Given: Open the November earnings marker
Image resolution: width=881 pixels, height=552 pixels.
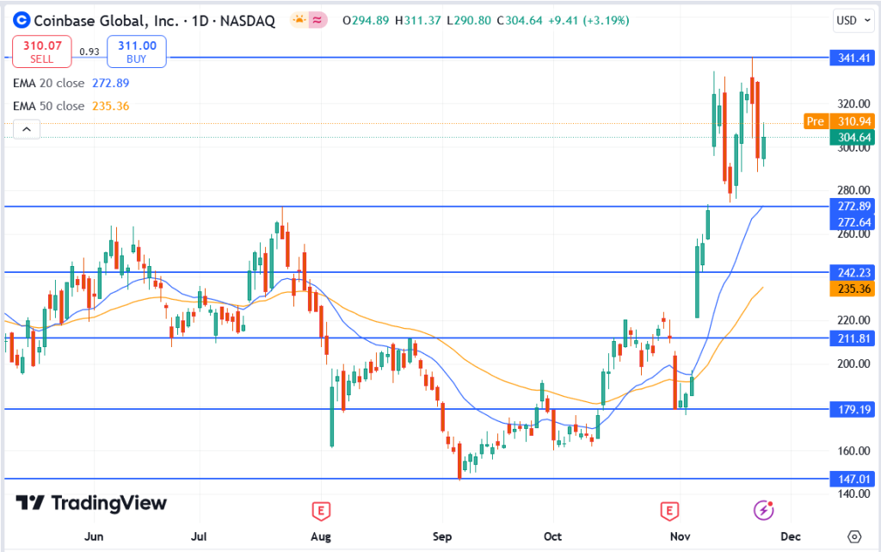Looking at the screenshot, I should pos(669,511).
